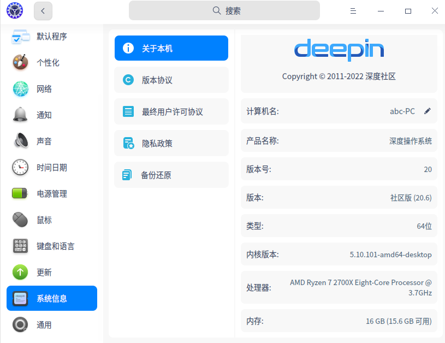Open the window hamburger menu
445x343 pixels.
click(353, 10)
